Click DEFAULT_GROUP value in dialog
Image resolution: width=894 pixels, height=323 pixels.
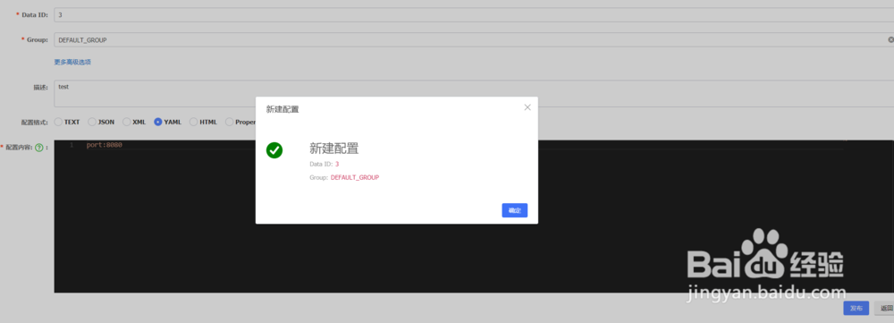pos(355,177)
